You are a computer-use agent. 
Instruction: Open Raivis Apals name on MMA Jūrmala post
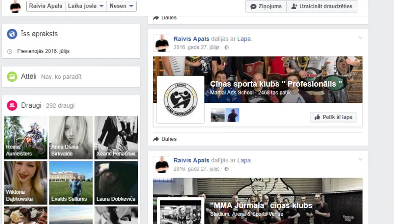coord(191,160)
